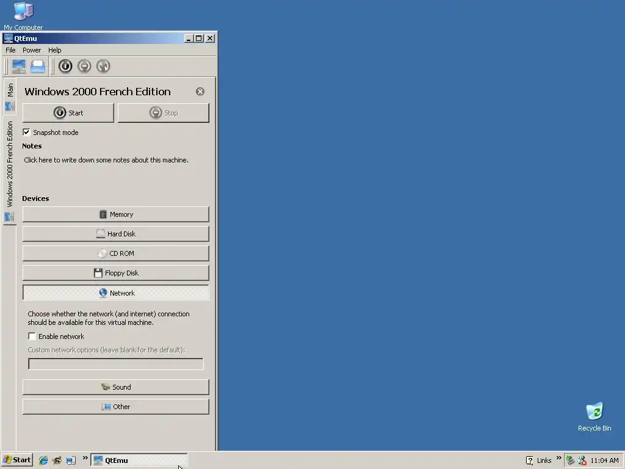
Task: Click the notes area to write notes
Action: pyautogui.click(x=106, y=160)
